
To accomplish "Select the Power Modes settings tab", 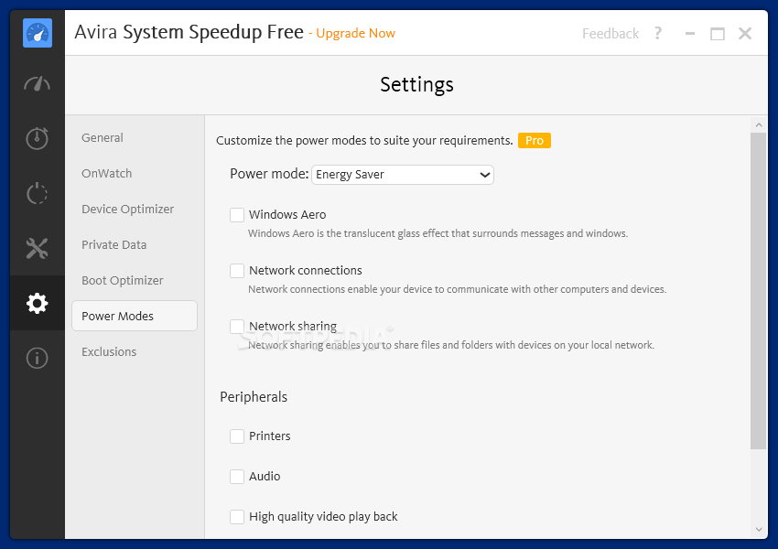I will point(135,316).
